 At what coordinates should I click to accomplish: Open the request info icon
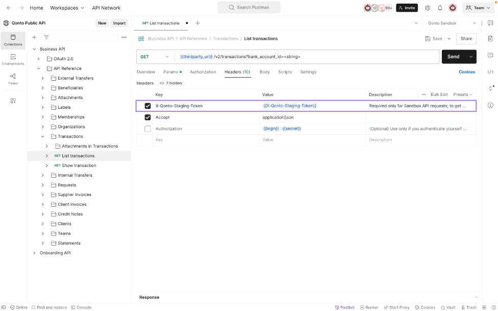(490, 106)
